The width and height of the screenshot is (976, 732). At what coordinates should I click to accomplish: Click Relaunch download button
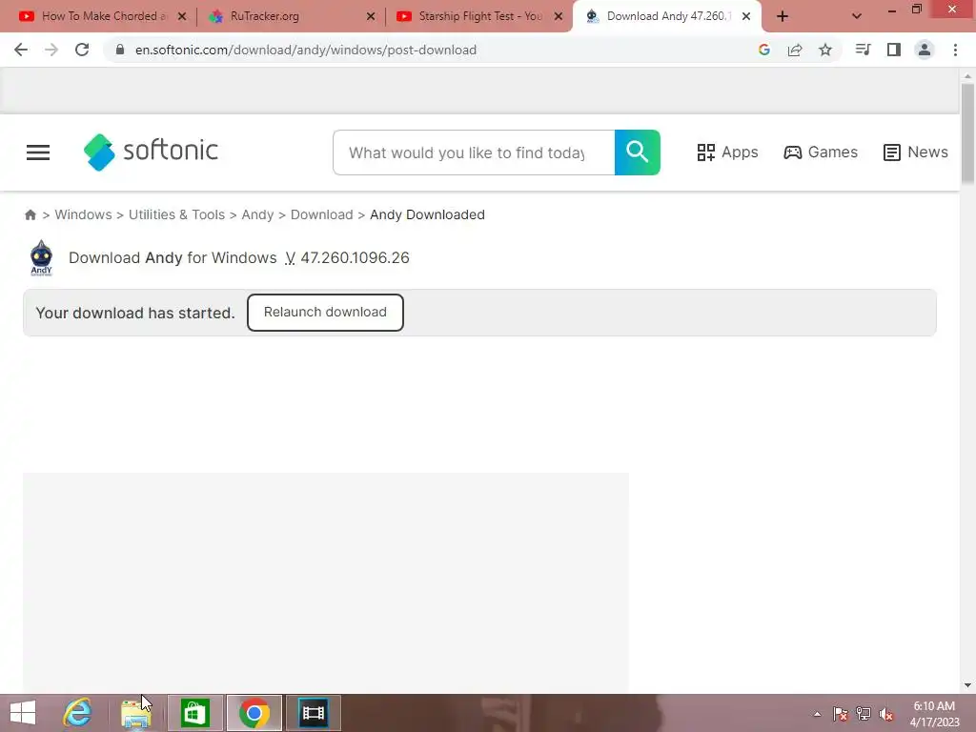coord(325,313)
